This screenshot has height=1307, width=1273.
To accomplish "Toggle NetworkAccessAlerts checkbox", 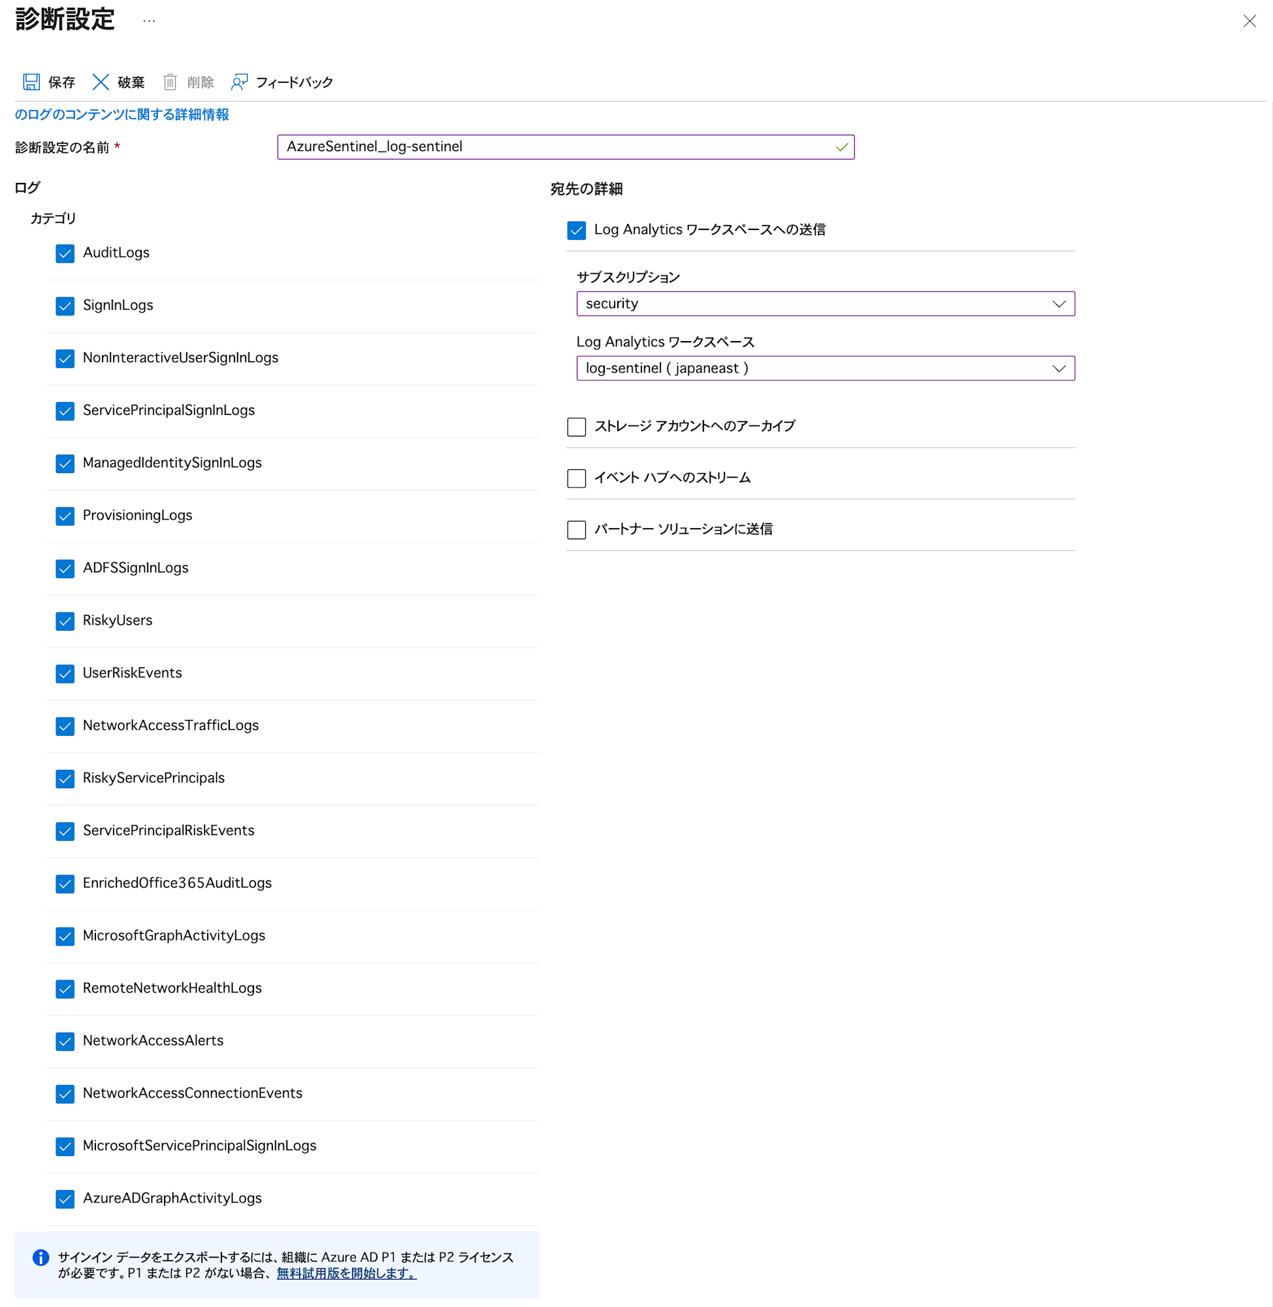I will [65, 1042].
